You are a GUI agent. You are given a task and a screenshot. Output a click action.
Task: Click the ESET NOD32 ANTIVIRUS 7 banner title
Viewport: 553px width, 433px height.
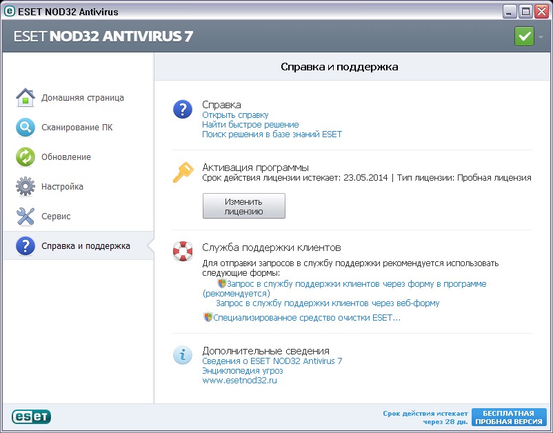click(103, 37)
